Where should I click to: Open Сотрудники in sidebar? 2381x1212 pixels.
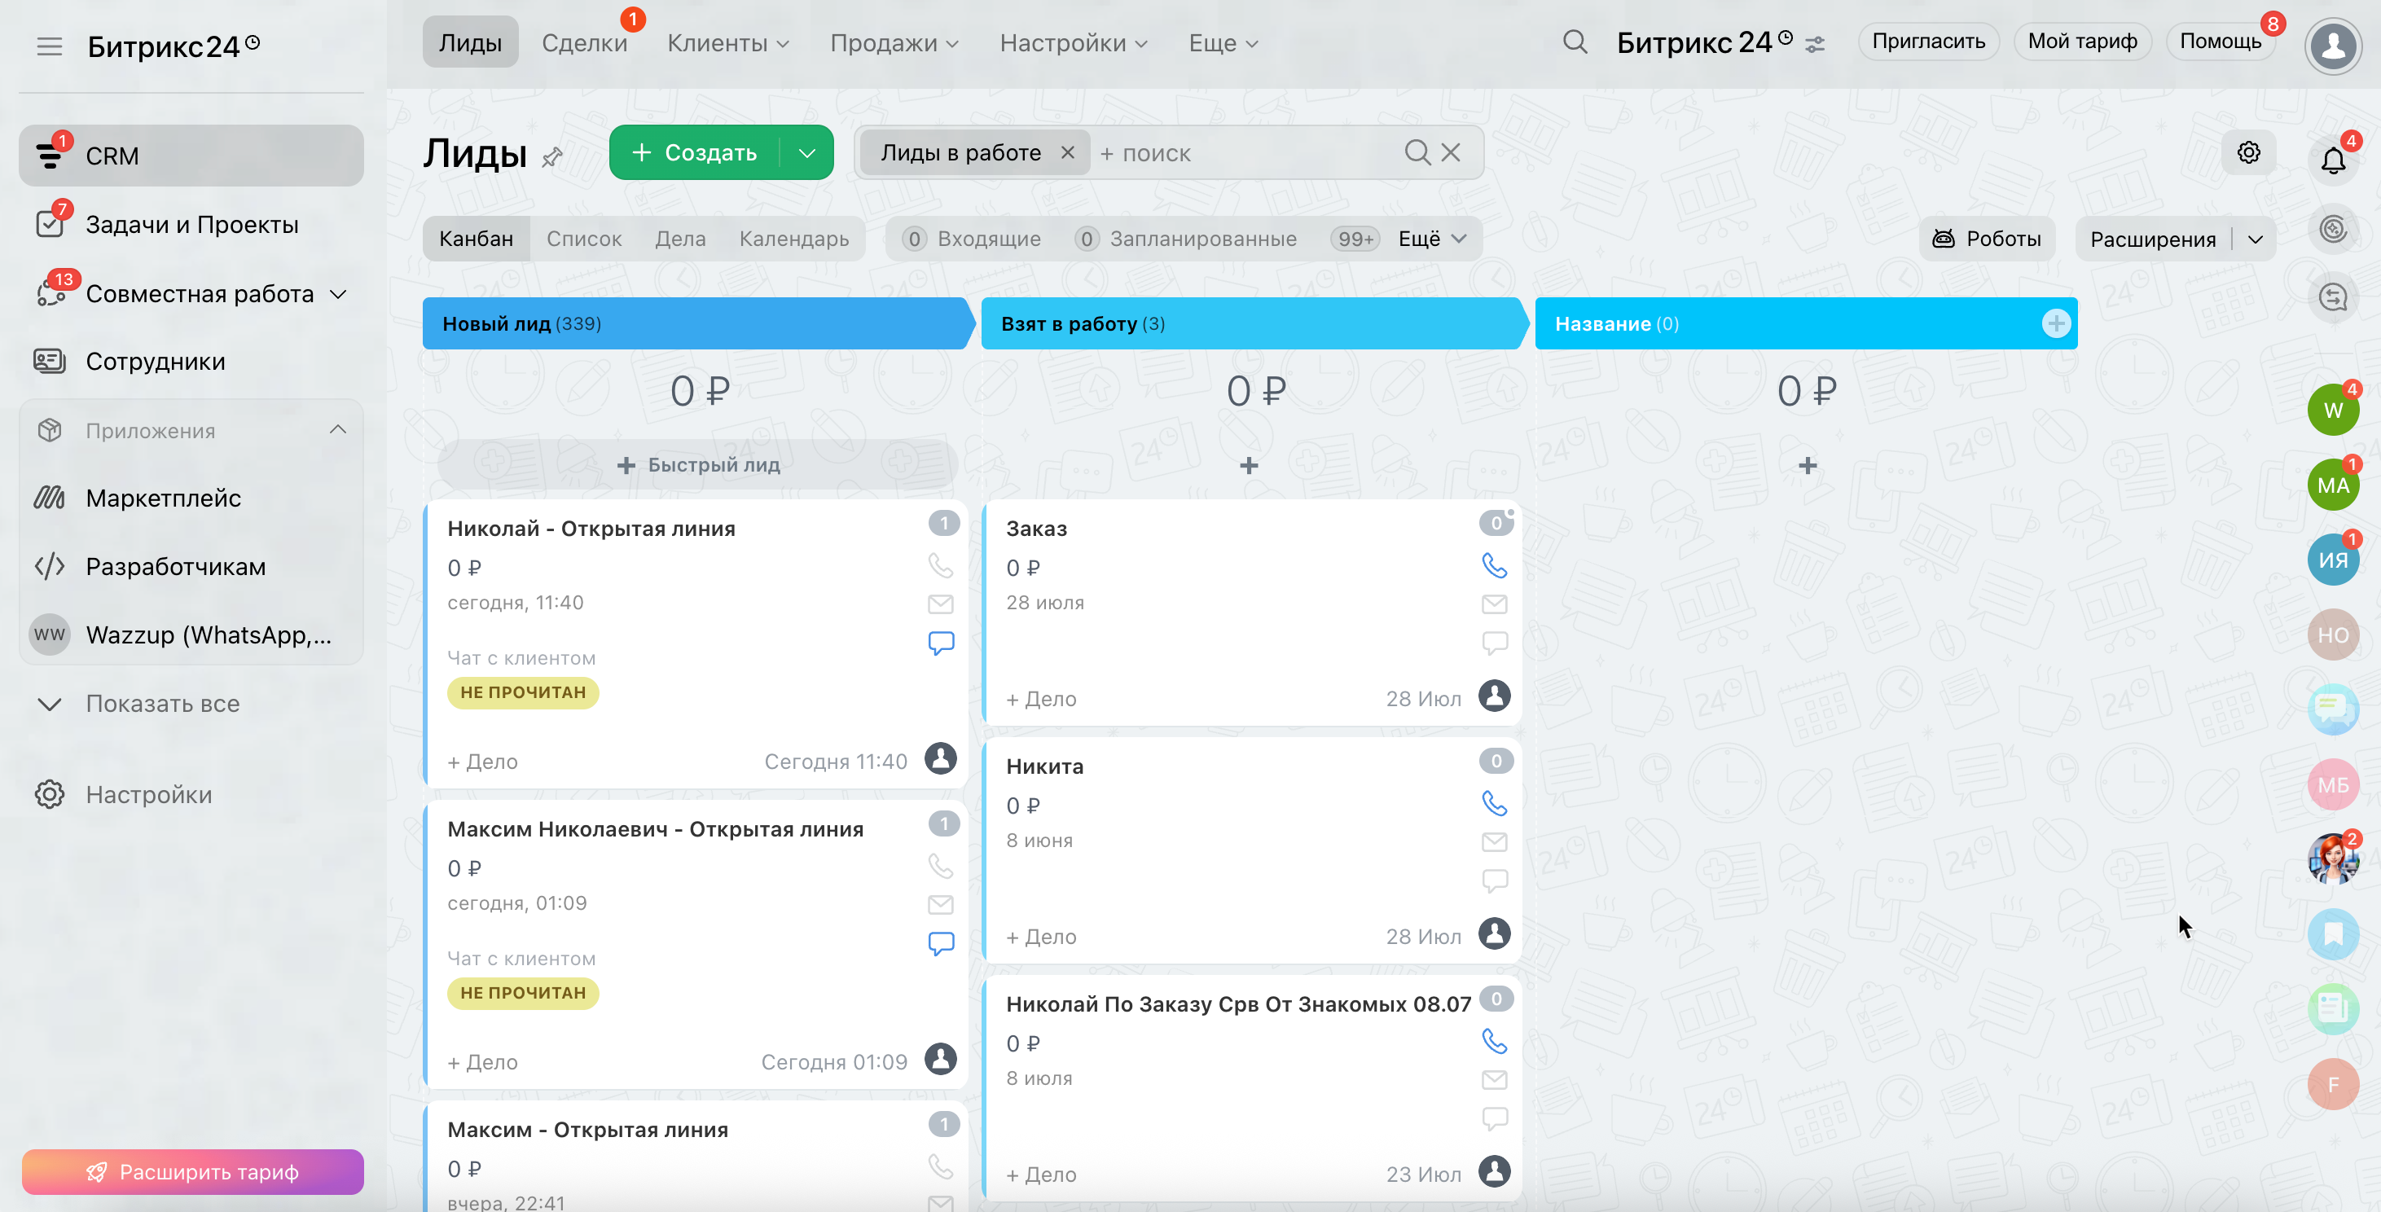click(191, 362)
